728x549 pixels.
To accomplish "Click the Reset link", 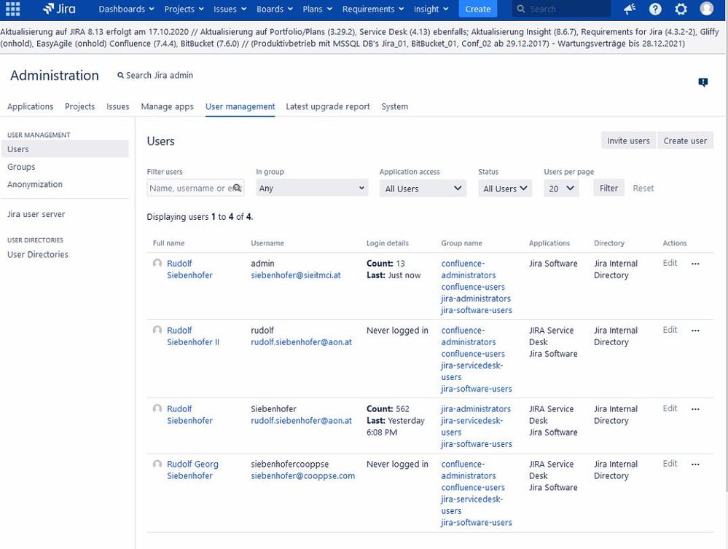I will click(x=643, y=188).
